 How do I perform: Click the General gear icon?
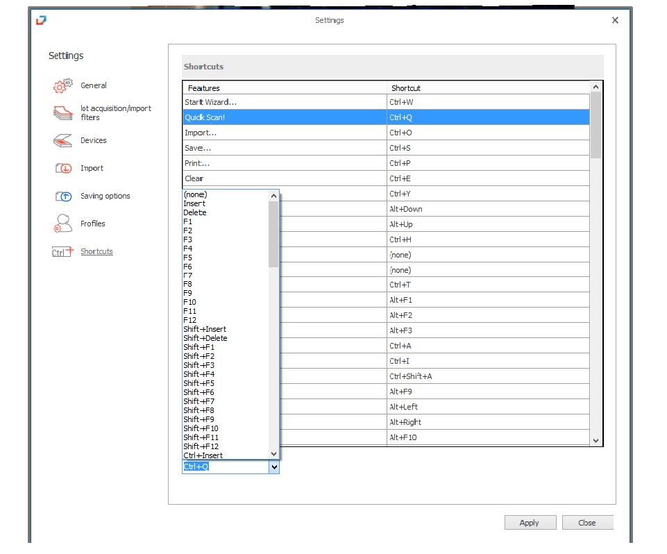(x=62, y=85)
